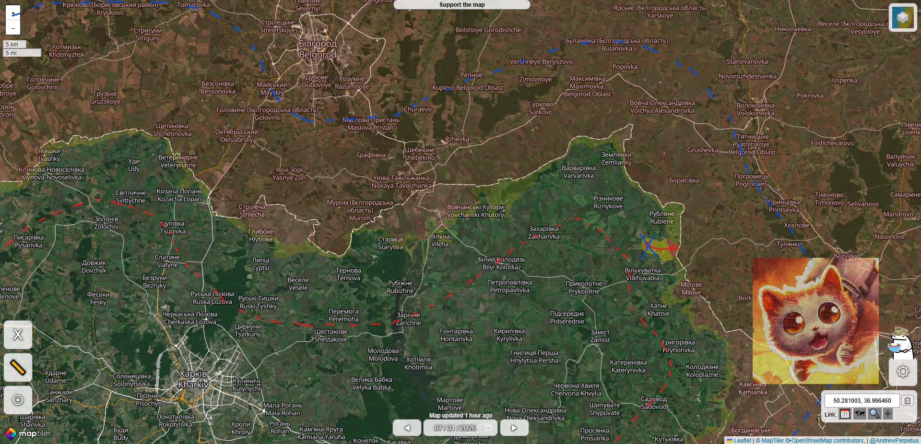Click the Belgorod city label
The width and height of the screenshot is (921, 444).
pyautogui.click(x=318, y=49)
